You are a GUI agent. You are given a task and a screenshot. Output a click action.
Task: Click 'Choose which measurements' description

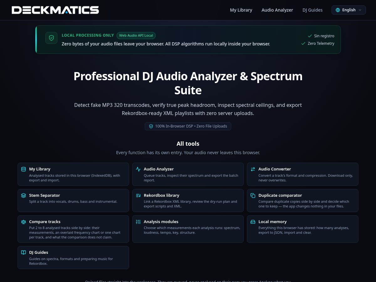click(x=192, y=230)
